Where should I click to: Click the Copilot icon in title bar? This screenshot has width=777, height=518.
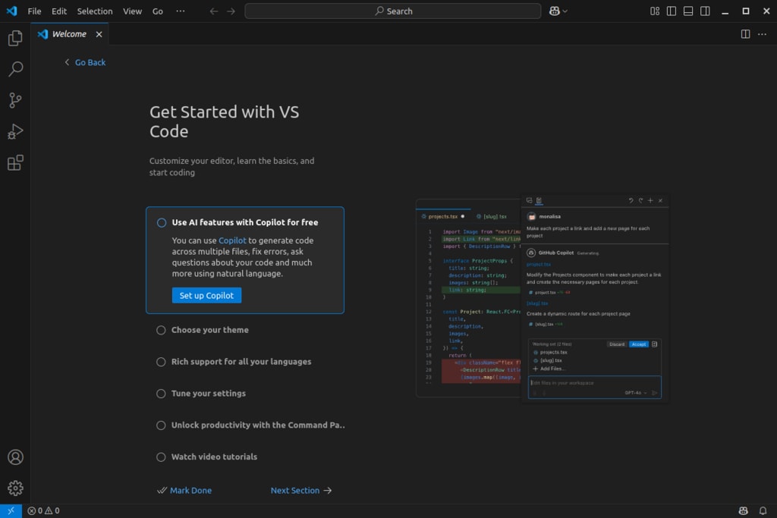[555, 11]
